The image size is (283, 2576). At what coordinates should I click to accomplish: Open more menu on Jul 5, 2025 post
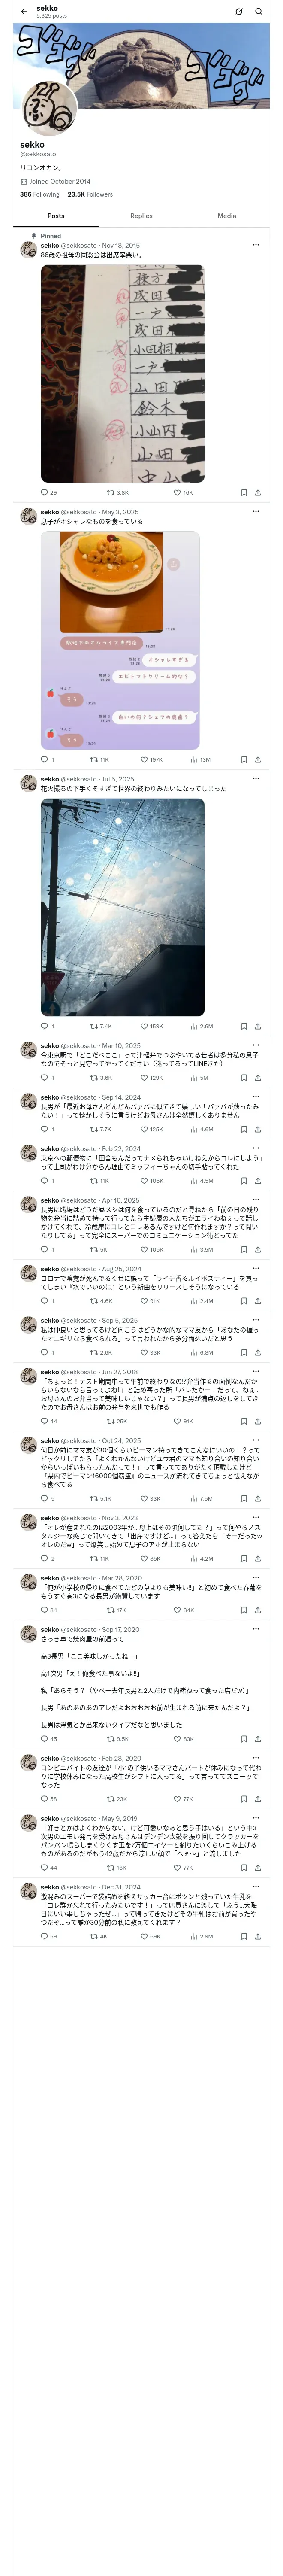pyautogui.click(x=256, y=779)
